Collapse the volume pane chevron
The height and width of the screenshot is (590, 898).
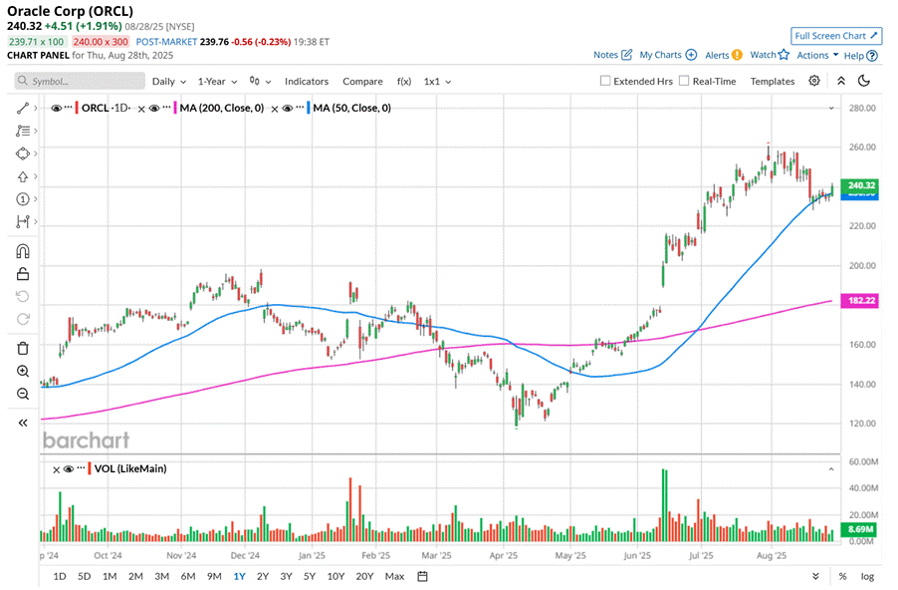pyautogui.click(x=831, y=469)
